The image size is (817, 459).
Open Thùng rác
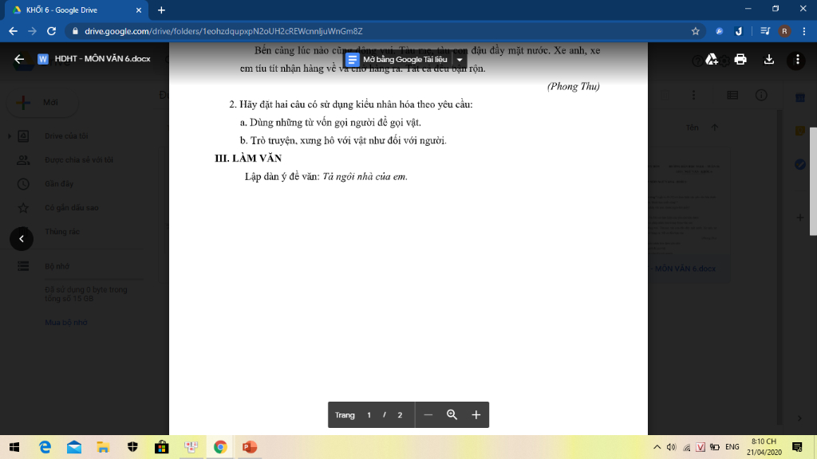pyautogui.click(x=62, y=232)
